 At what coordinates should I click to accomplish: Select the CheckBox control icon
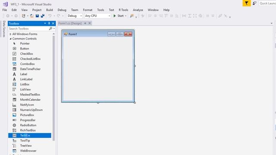click(x=14, y=53)
